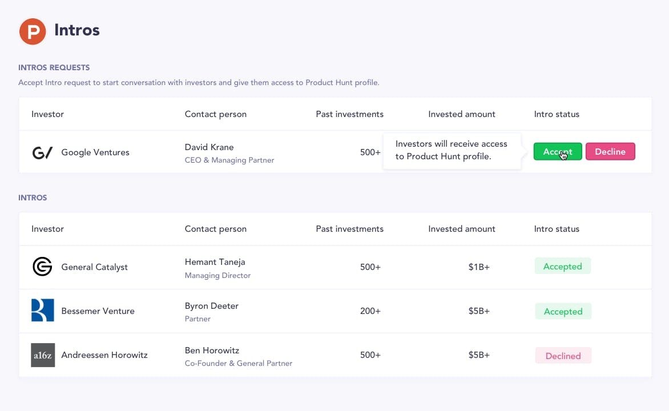
Task: Select the Intros page title
Action: point(77,30)
